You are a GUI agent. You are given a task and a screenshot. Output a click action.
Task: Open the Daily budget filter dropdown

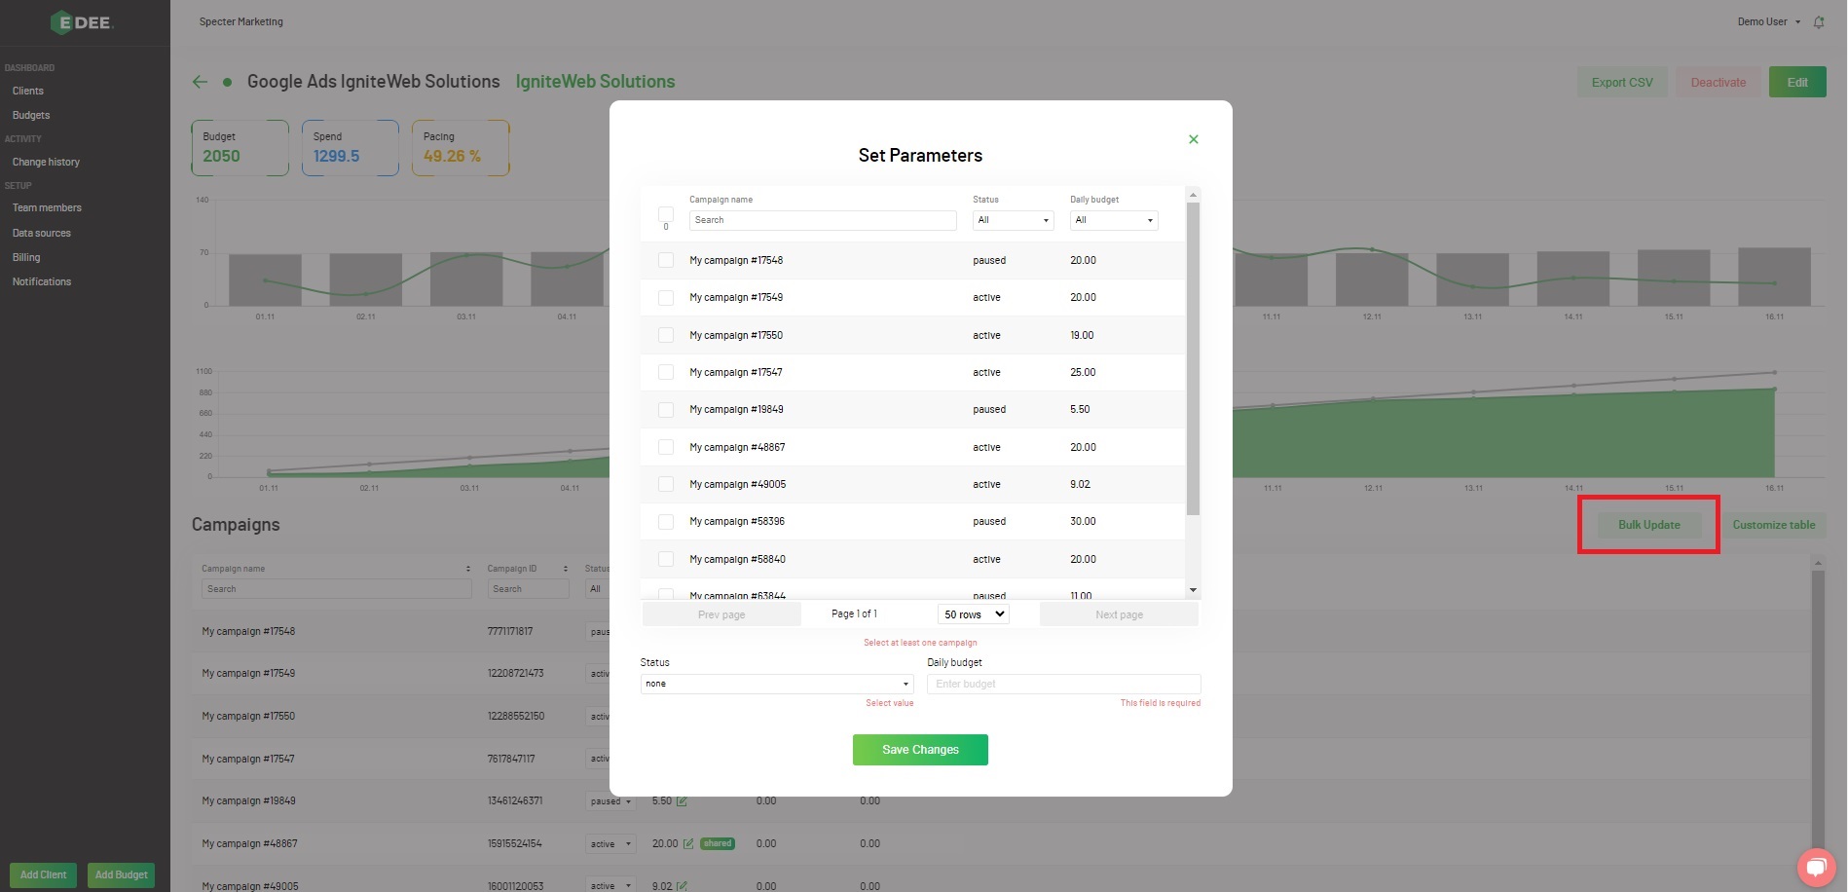click(1113, 220)
